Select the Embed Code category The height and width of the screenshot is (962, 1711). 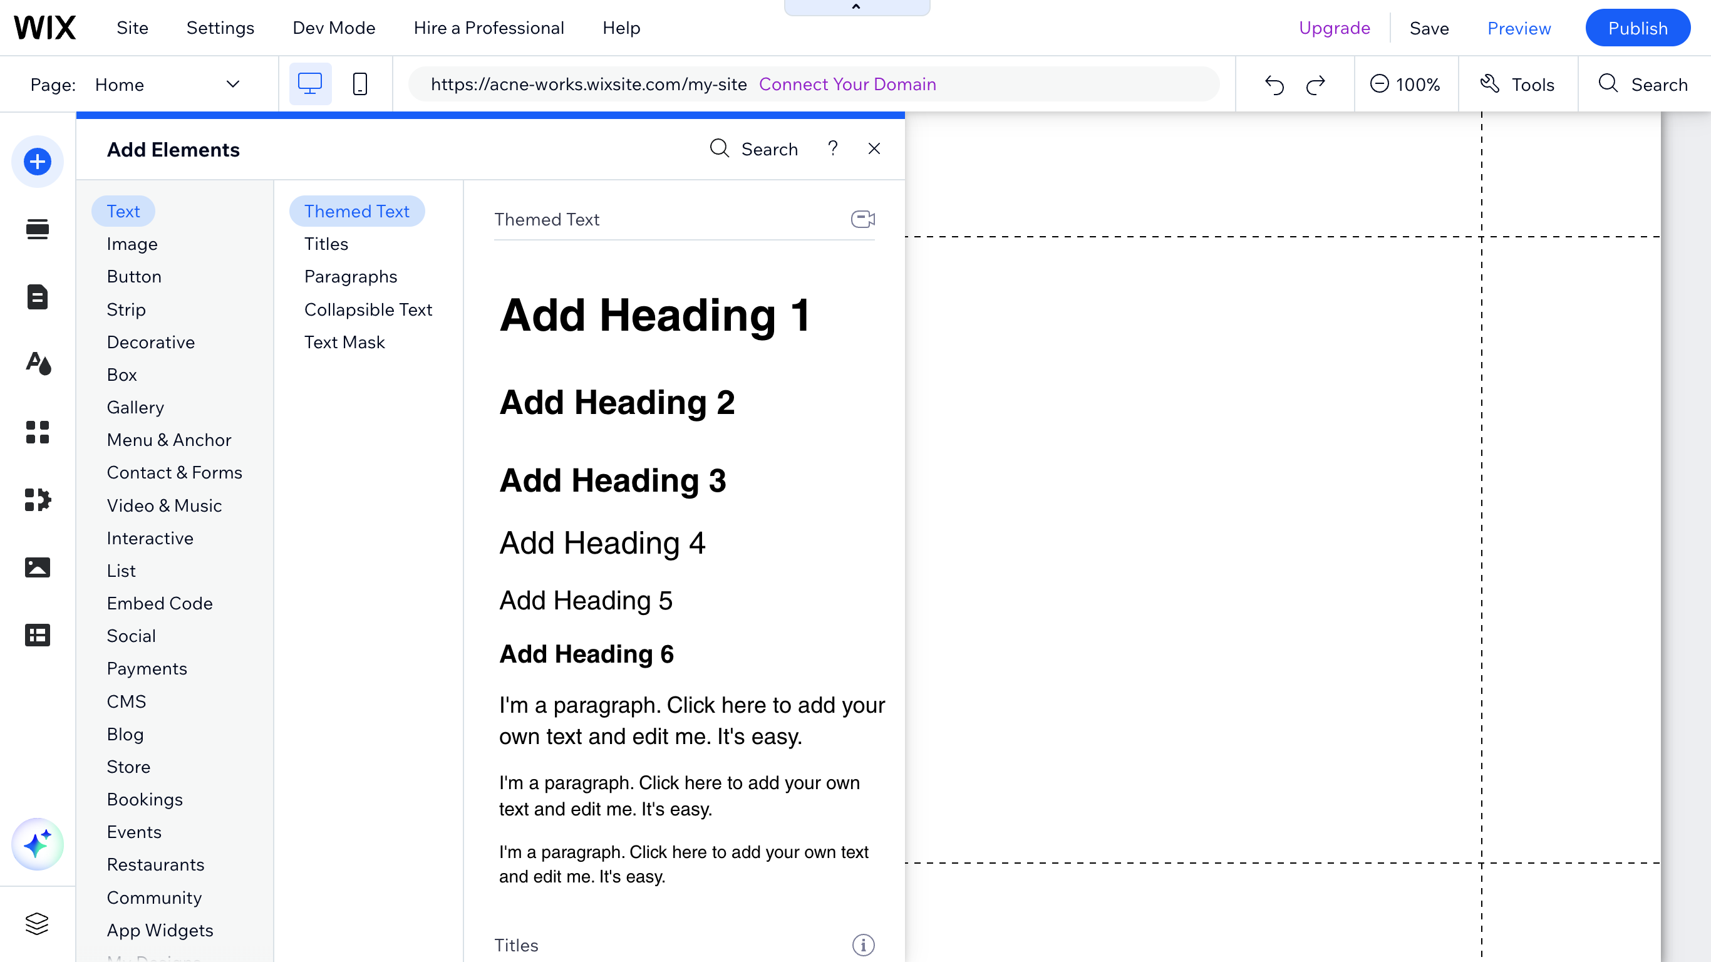160,603
